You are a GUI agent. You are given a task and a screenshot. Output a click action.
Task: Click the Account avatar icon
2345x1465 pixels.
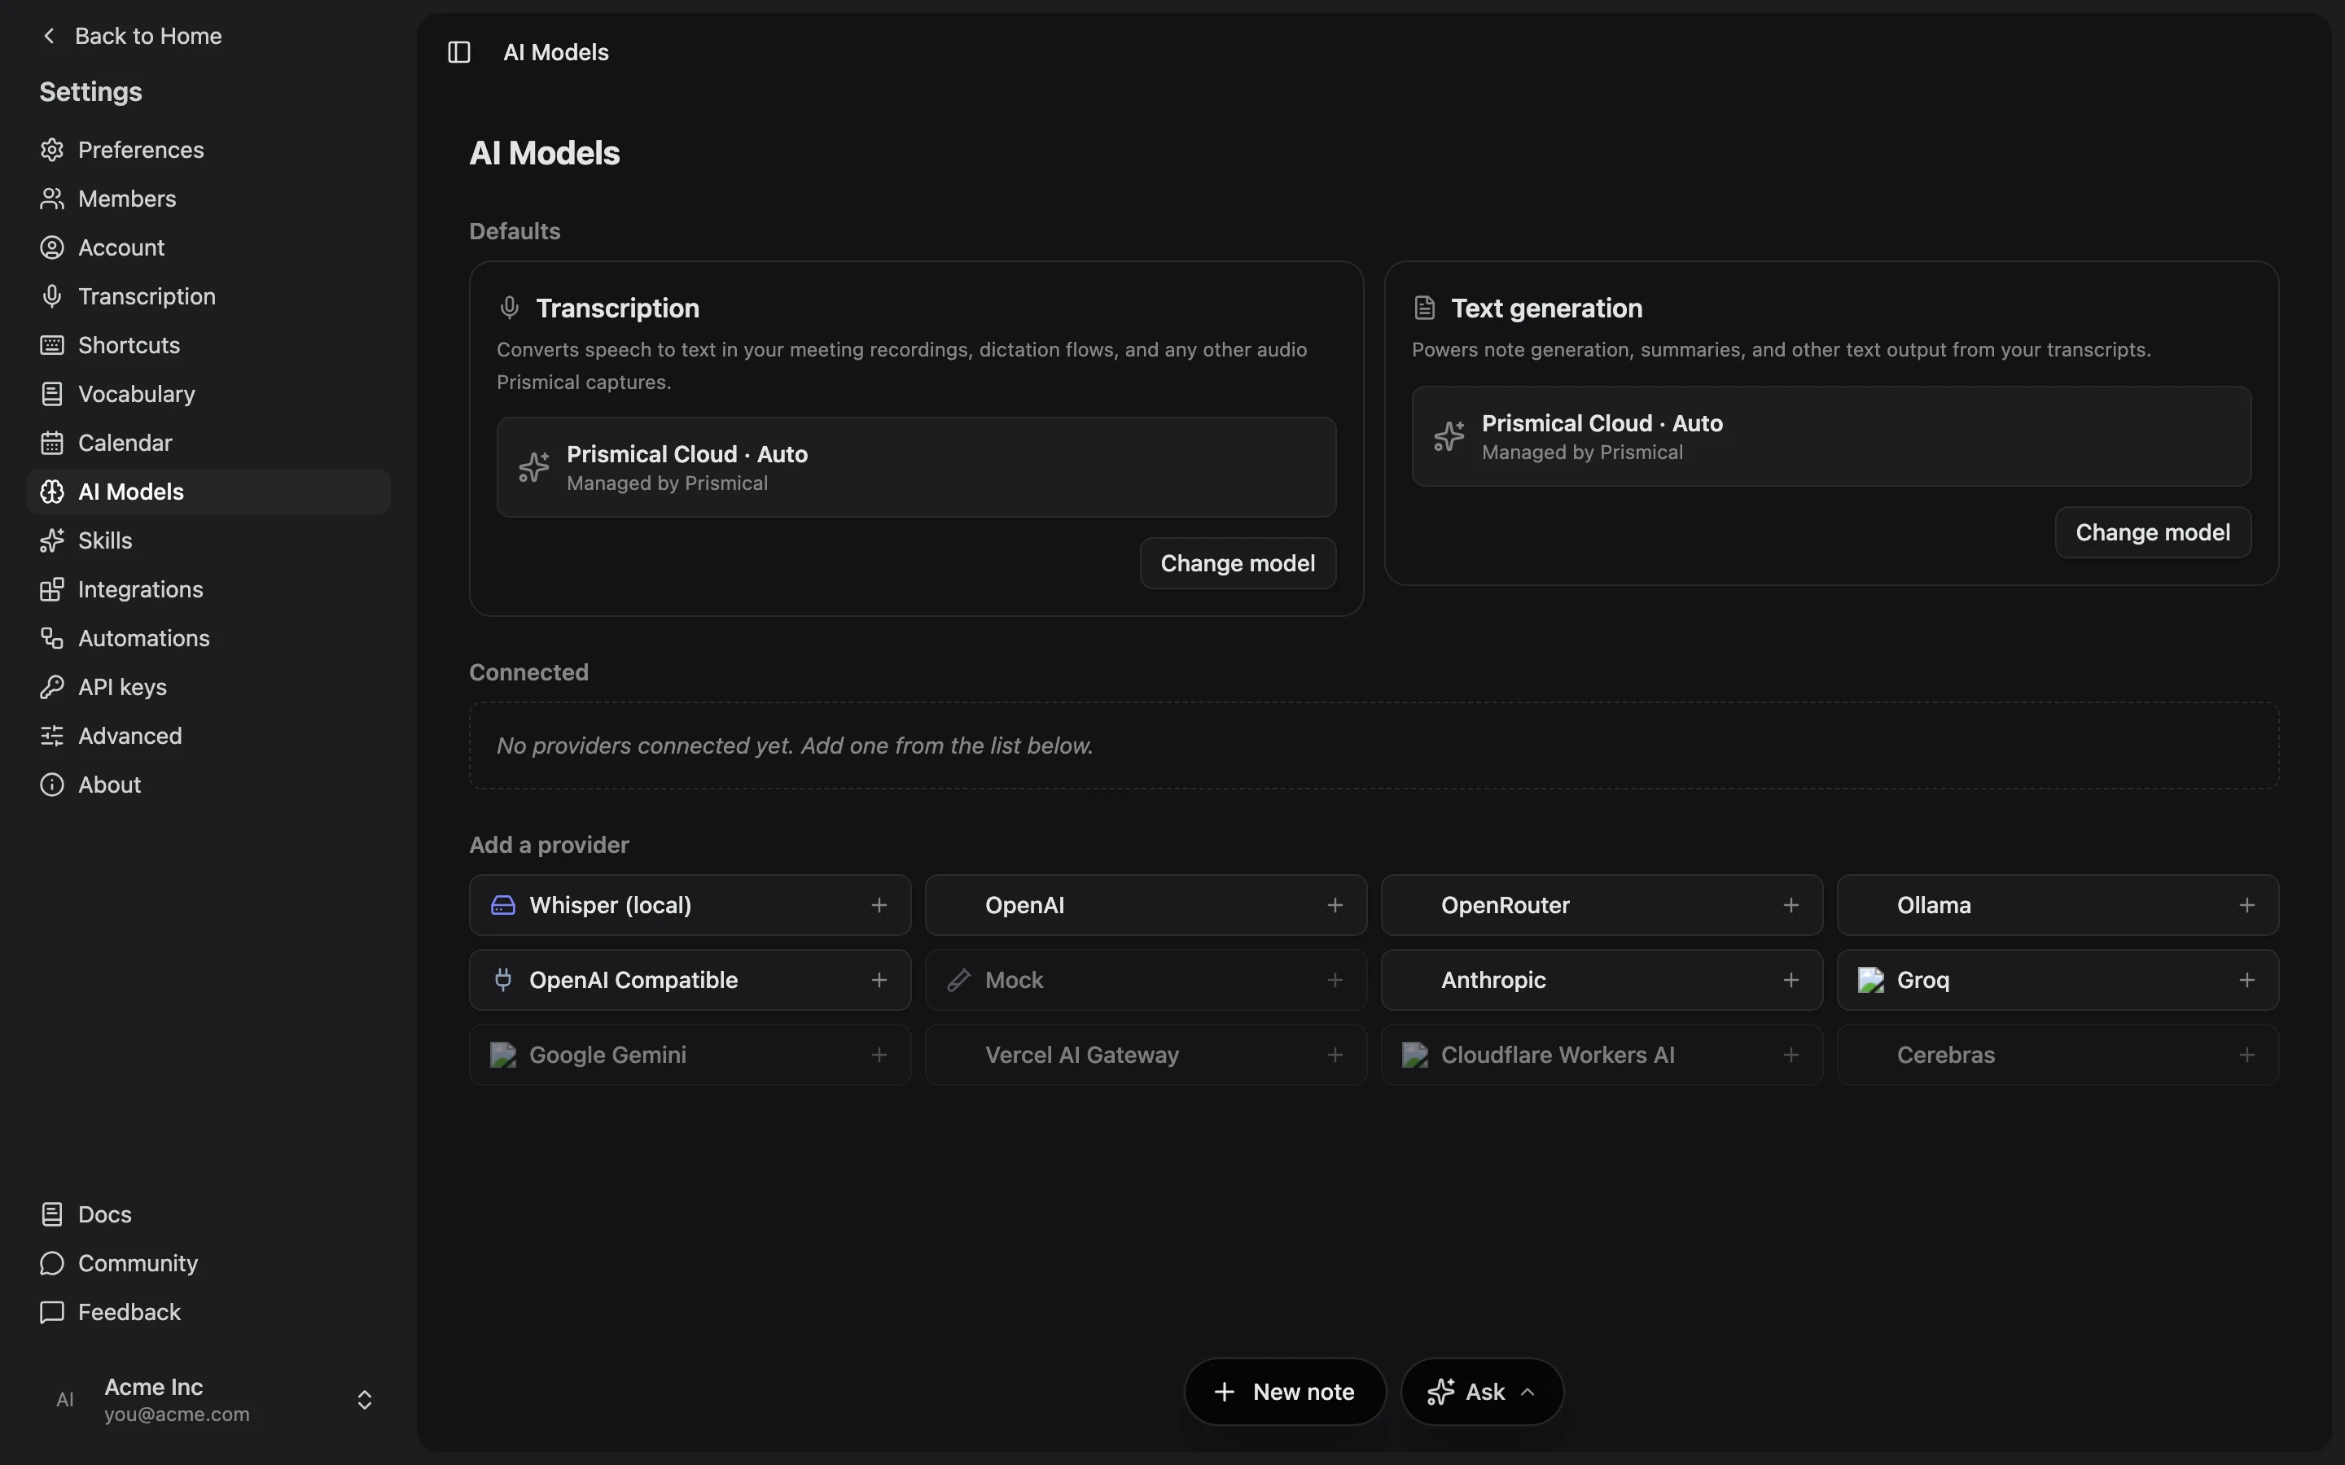[x=52, y=247]
